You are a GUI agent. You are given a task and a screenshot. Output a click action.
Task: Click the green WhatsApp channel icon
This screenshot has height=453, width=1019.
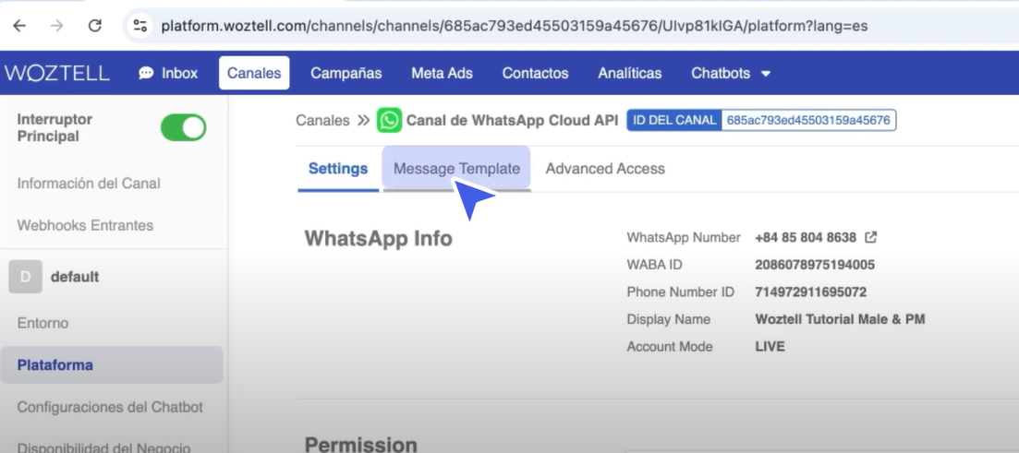pyautogui.click(x=389, y=120)
